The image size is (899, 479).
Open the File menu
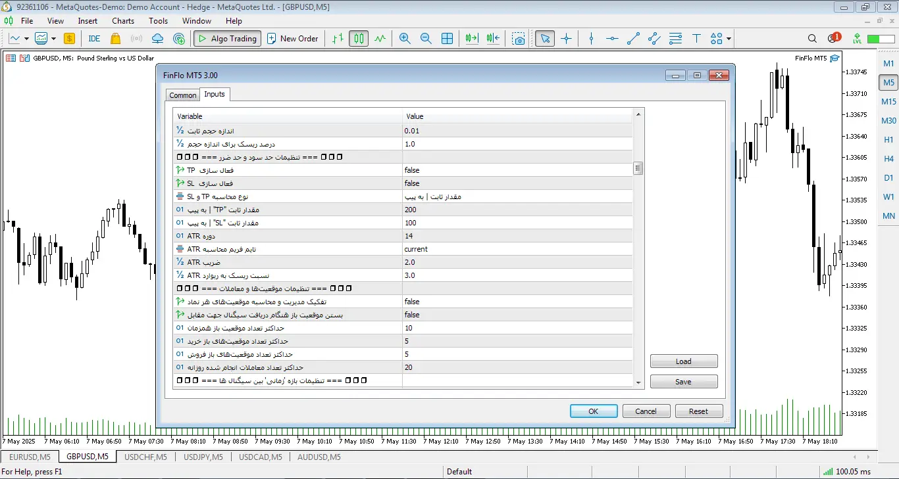pos(27,21)
